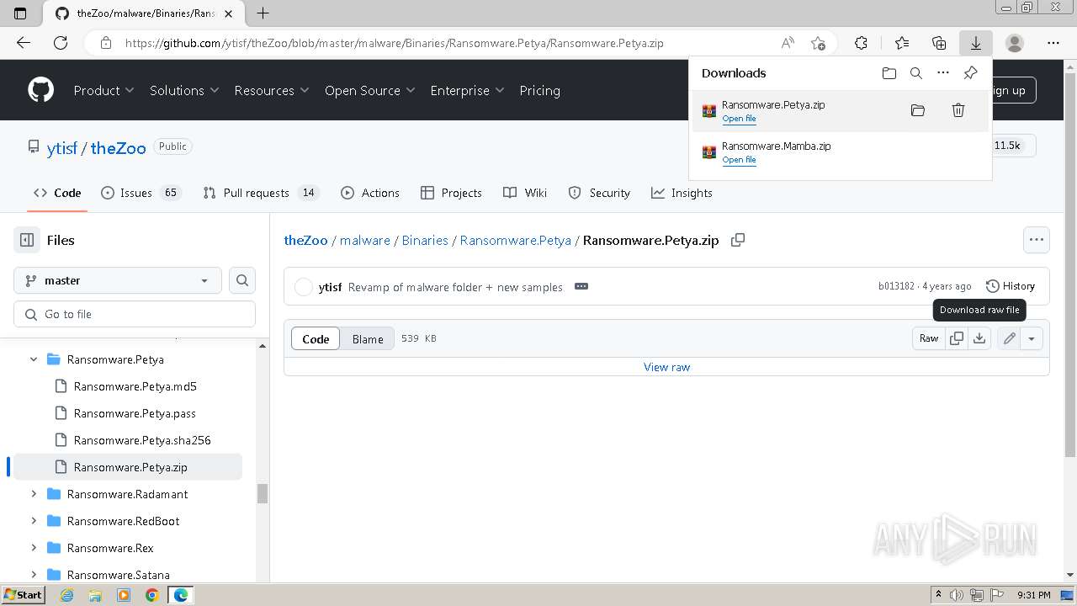Open the master branch dropdown
The height and width of the screenshot is (606, 1077).
[118, 280]
